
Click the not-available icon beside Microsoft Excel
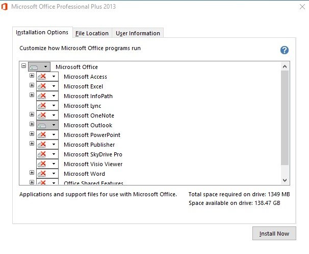pyautogui.click(x=42, y=86)
